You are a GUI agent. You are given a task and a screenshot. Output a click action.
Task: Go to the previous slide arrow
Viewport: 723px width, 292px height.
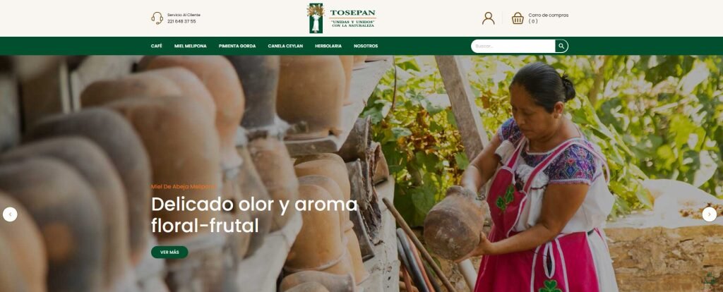click(10, 214)
